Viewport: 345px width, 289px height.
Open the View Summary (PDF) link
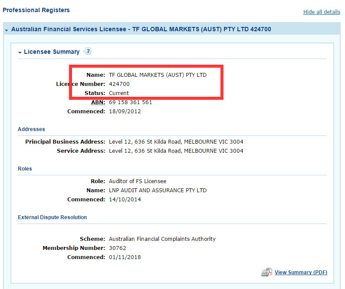pos(301,272)
